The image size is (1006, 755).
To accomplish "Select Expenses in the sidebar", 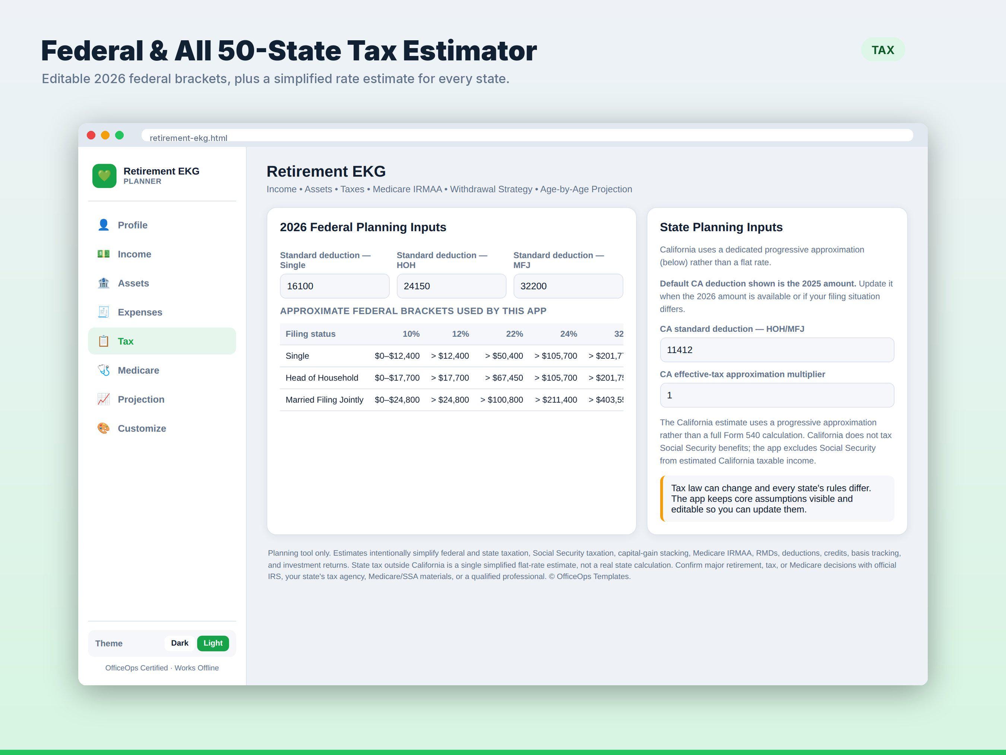I will click(x=162, y=312).
